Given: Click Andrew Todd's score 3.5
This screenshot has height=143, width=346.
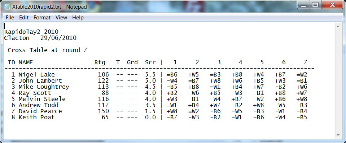Looking at the screenshot, I should [150, 105].
